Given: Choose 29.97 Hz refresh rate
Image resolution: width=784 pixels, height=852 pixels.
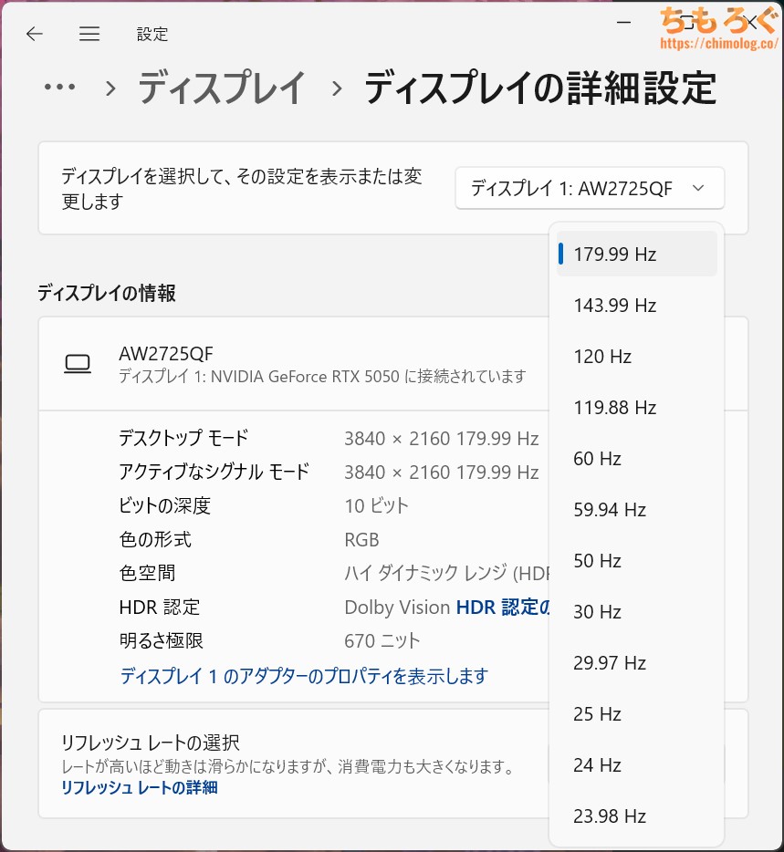Looking at the screenshot, I should click(x=637, y=663).
